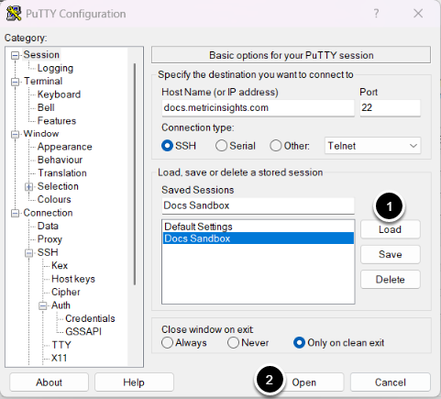The height and width of the screenshot is (399, 441).
Task: Collapse the SSH tree node
Action: coord(28,253)
